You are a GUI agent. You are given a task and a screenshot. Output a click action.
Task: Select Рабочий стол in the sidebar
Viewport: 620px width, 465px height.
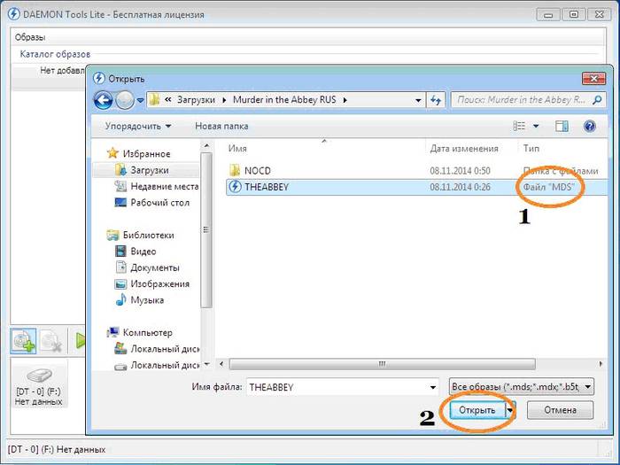click(x=160, y=203)
